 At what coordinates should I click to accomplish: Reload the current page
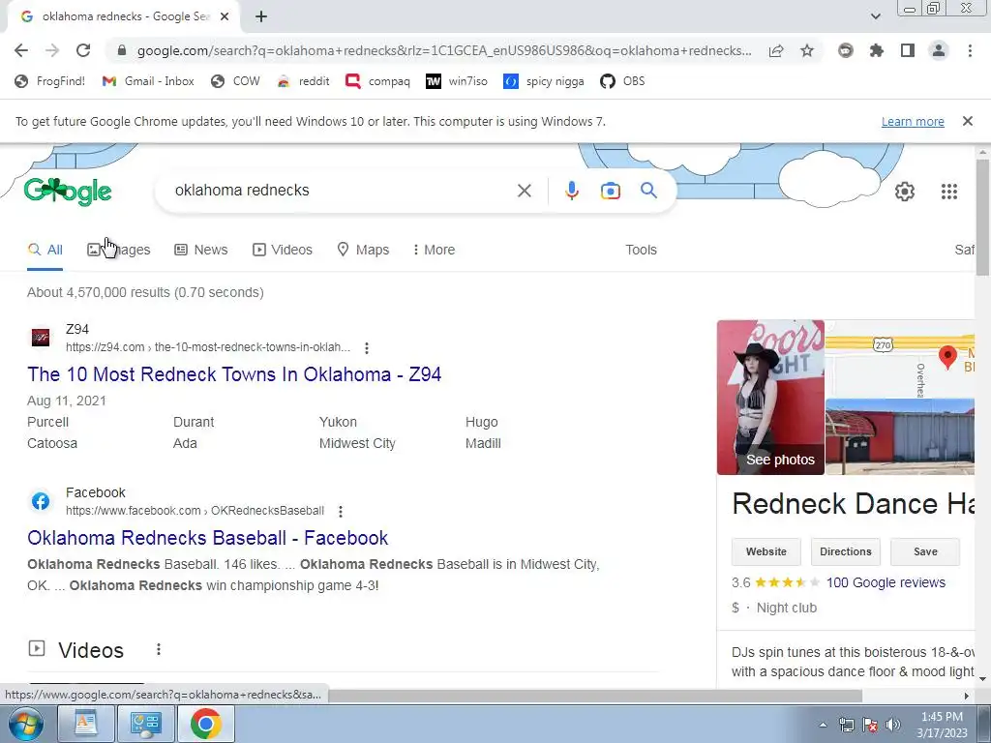tap(83, 50)
